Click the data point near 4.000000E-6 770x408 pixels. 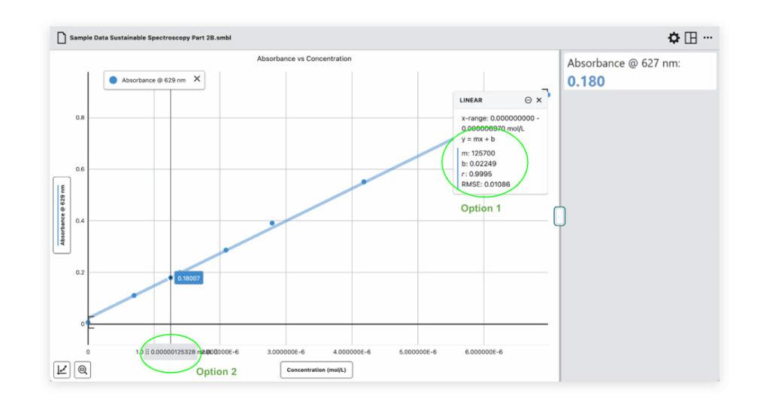pyautogui.click(x=364, y=181)
